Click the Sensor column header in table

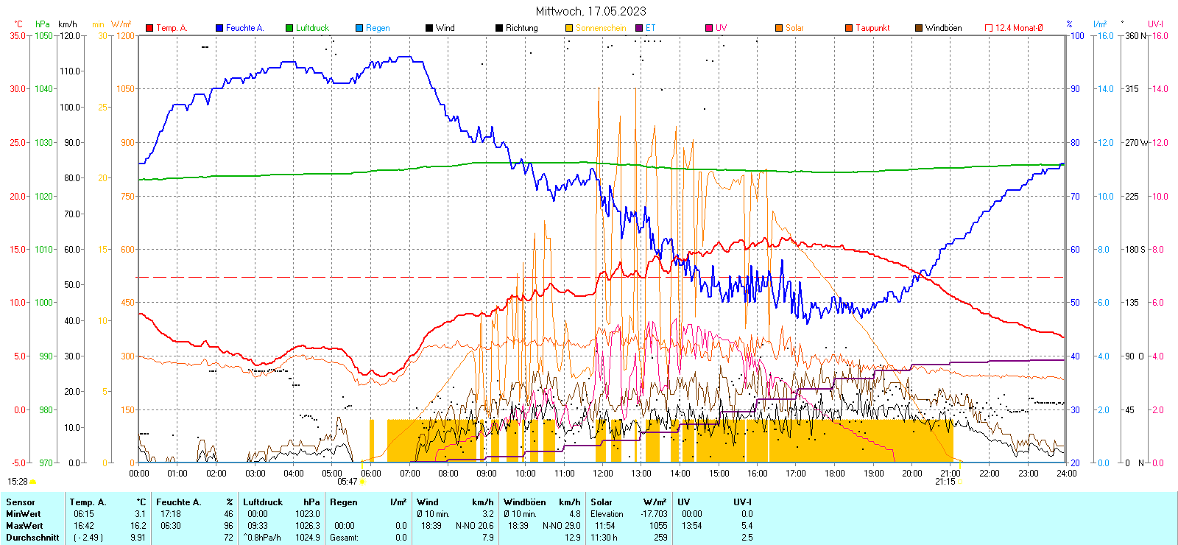[x=21, y=502]
